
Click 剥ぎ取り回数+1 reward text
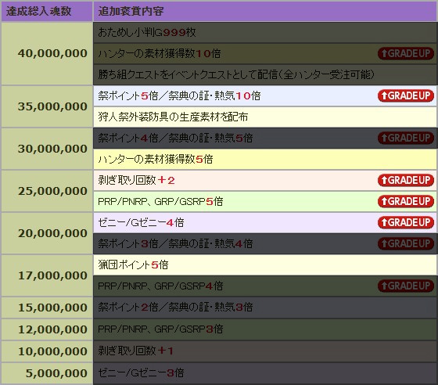tap(136, 351)
